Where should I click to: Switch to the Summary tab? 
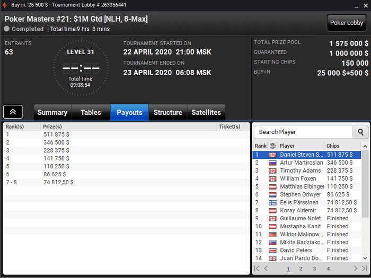tap(52, 112)
